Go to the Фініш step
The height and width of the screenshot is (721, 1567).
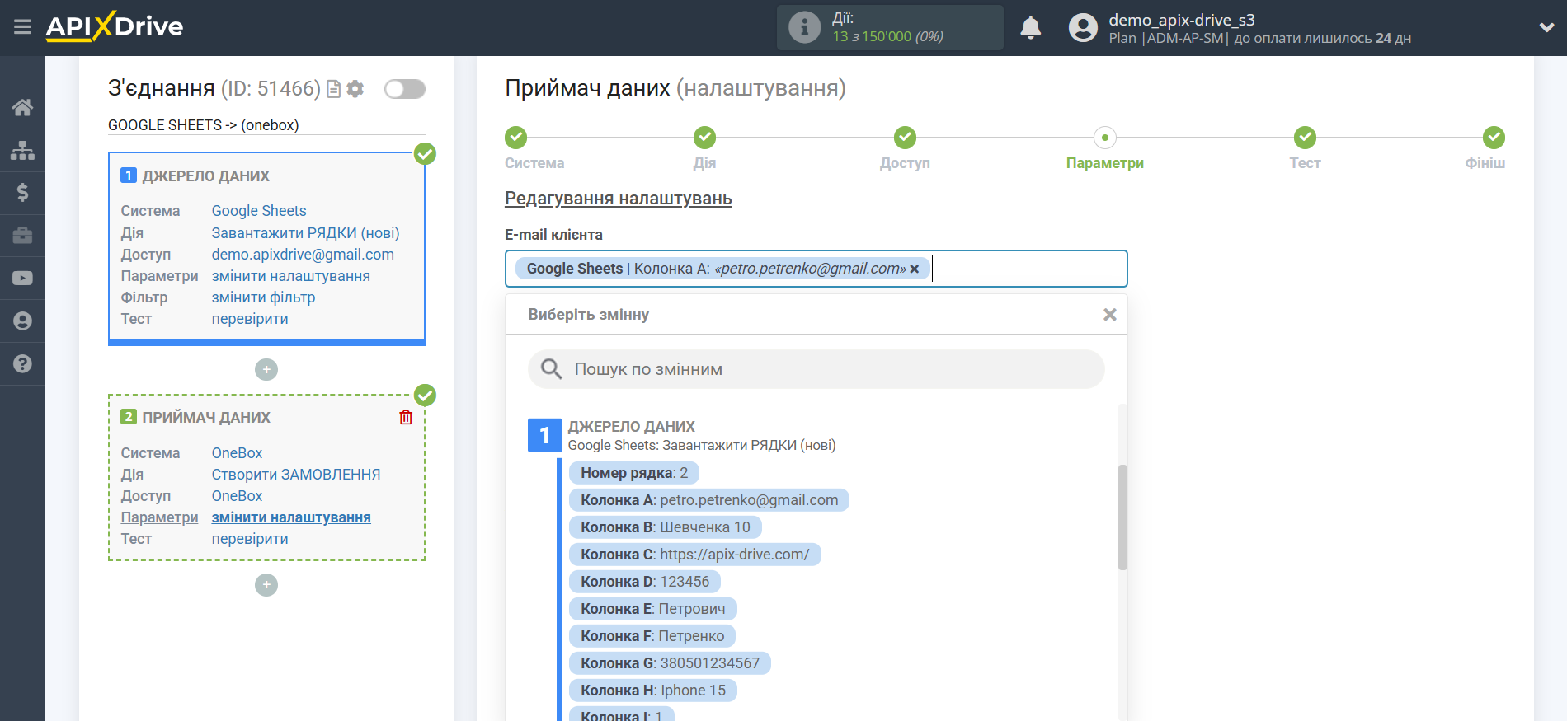point(1494,138)
